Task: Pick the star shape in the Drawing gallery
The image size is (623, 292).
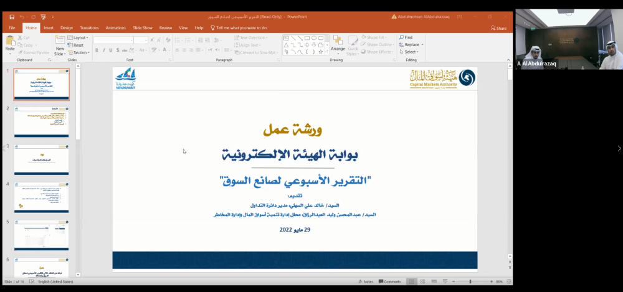Action: (321, 52)
